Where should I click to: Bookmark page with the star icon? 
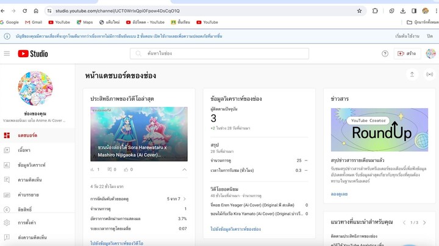click(359, 11)
